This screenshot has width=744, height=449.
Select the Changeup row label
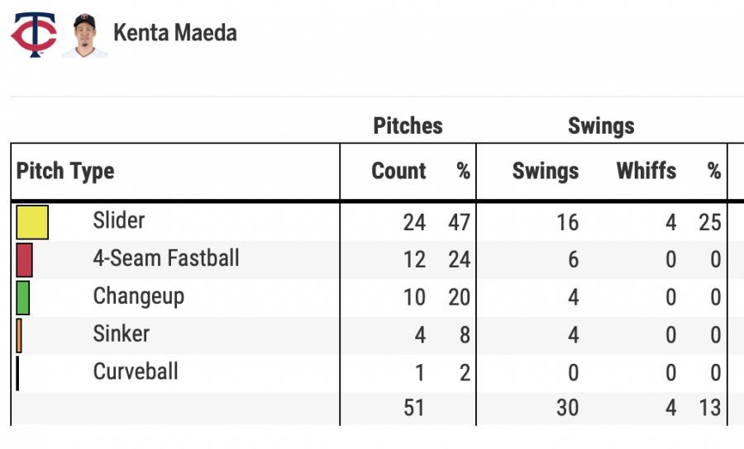click(x=138, y=295)
